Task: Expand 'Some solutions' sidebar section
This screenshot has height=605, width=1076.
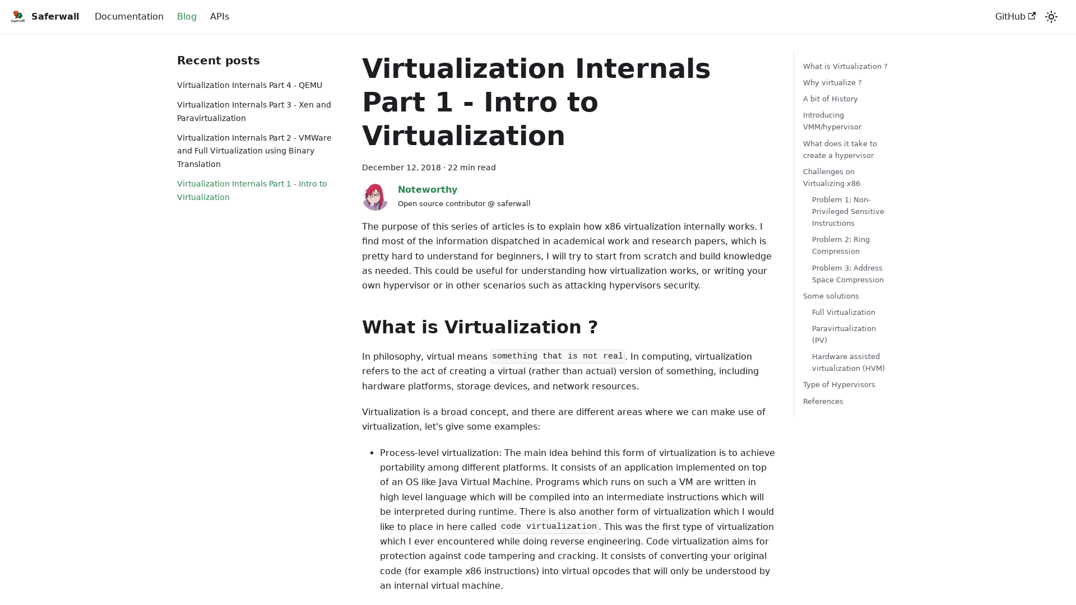Action: click(831, 295)
